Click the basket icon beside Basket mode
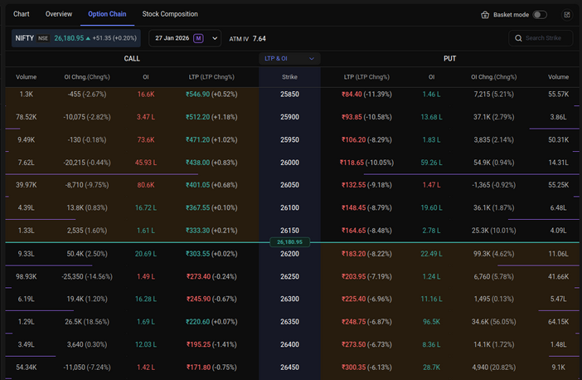 tap(486, 15)
